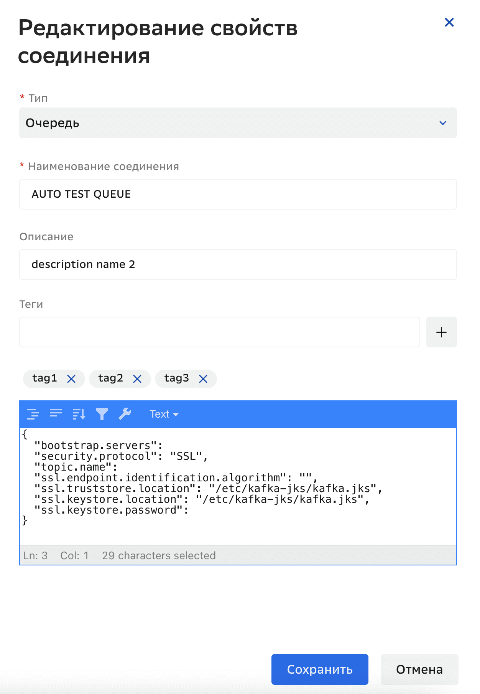Click the ssl.keystore.password line in editor
This screenshot has width=480, height=694.
tap(111, 510)
